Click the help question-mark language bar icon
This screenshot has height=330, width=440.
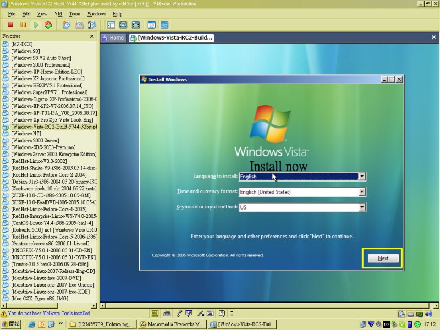click(222, 313)
